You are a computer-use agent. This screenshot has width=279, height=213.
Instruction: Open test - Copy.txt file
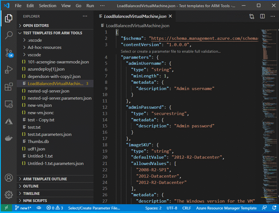tap(55, 120)
